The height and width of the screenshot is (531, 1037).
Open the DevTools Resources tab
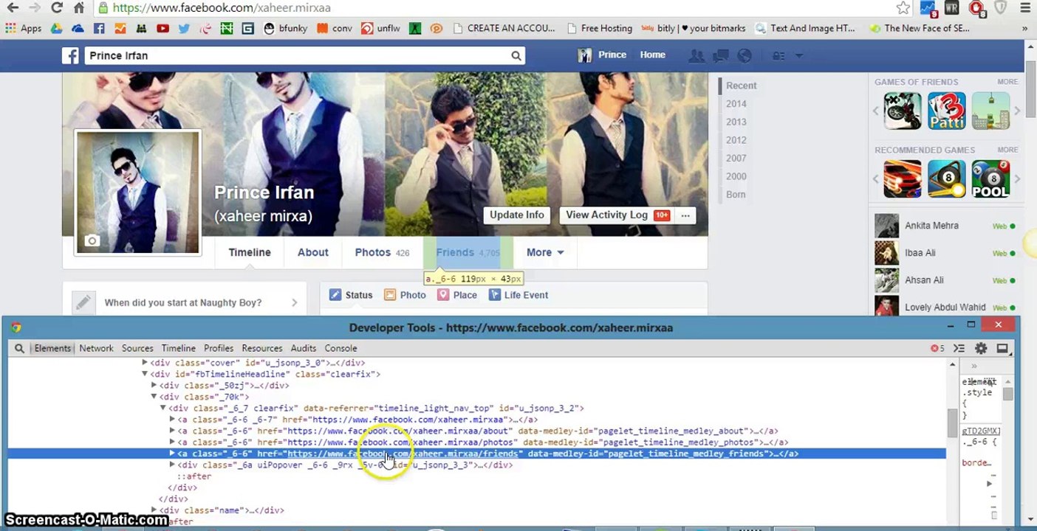(262, 348)
